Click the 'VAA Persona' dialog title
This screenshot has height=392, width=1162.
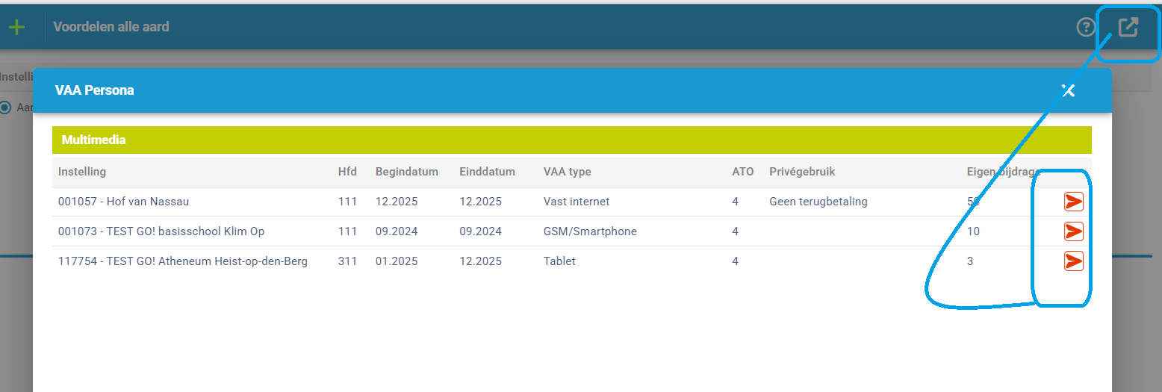tap(95, 90)
